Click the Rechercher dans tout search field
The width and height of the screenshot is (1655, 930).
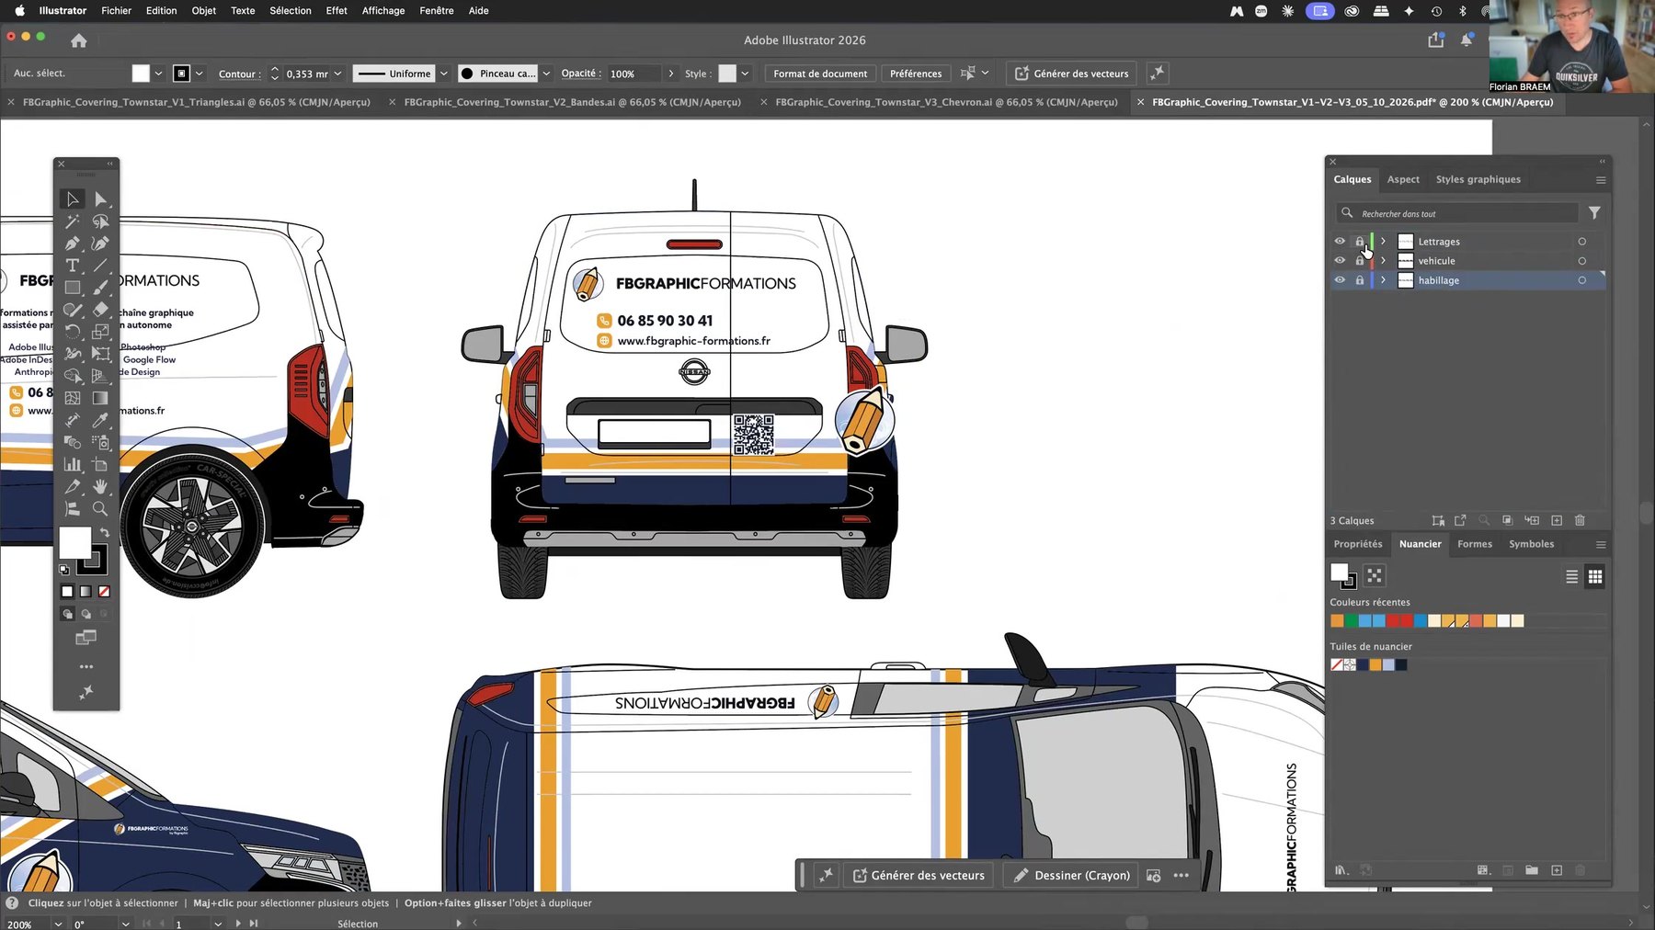pyautogui.click(x=1457, y=213)
